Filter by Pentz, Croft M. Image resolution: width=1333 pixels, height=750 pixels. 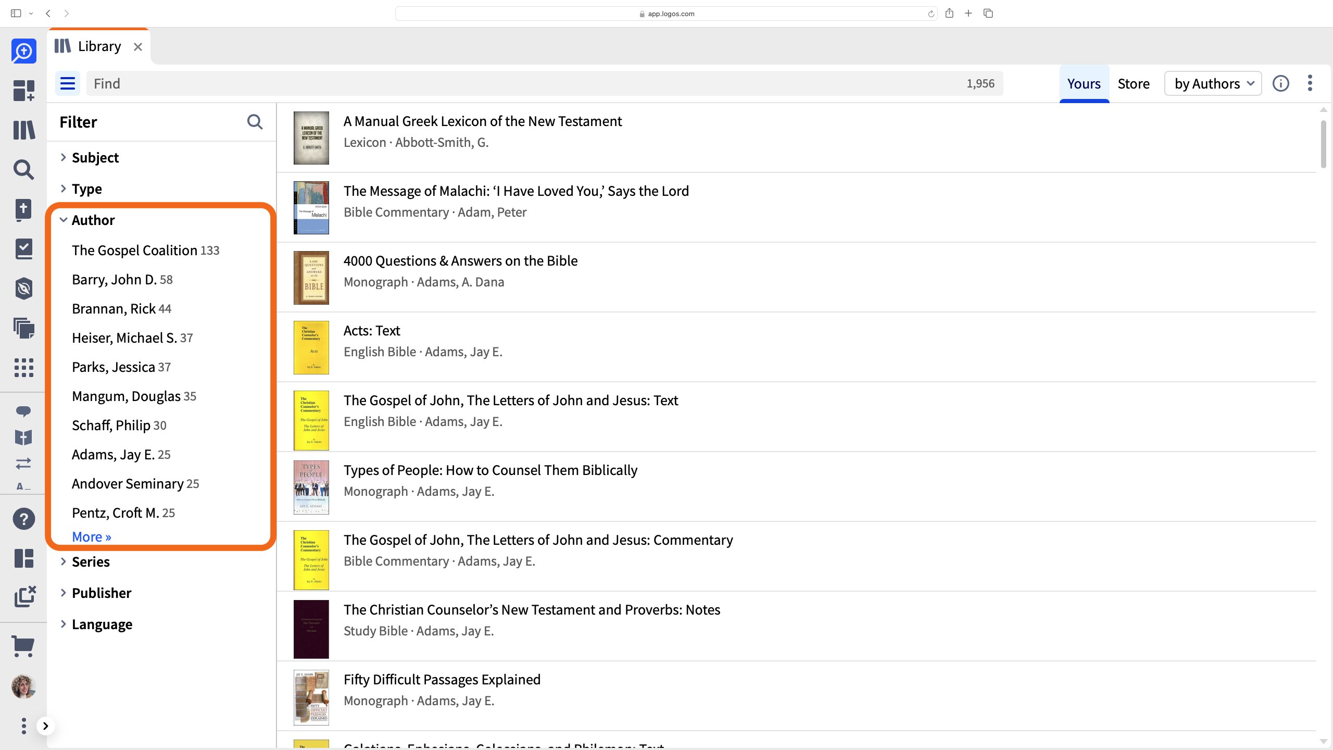(123, 513)
